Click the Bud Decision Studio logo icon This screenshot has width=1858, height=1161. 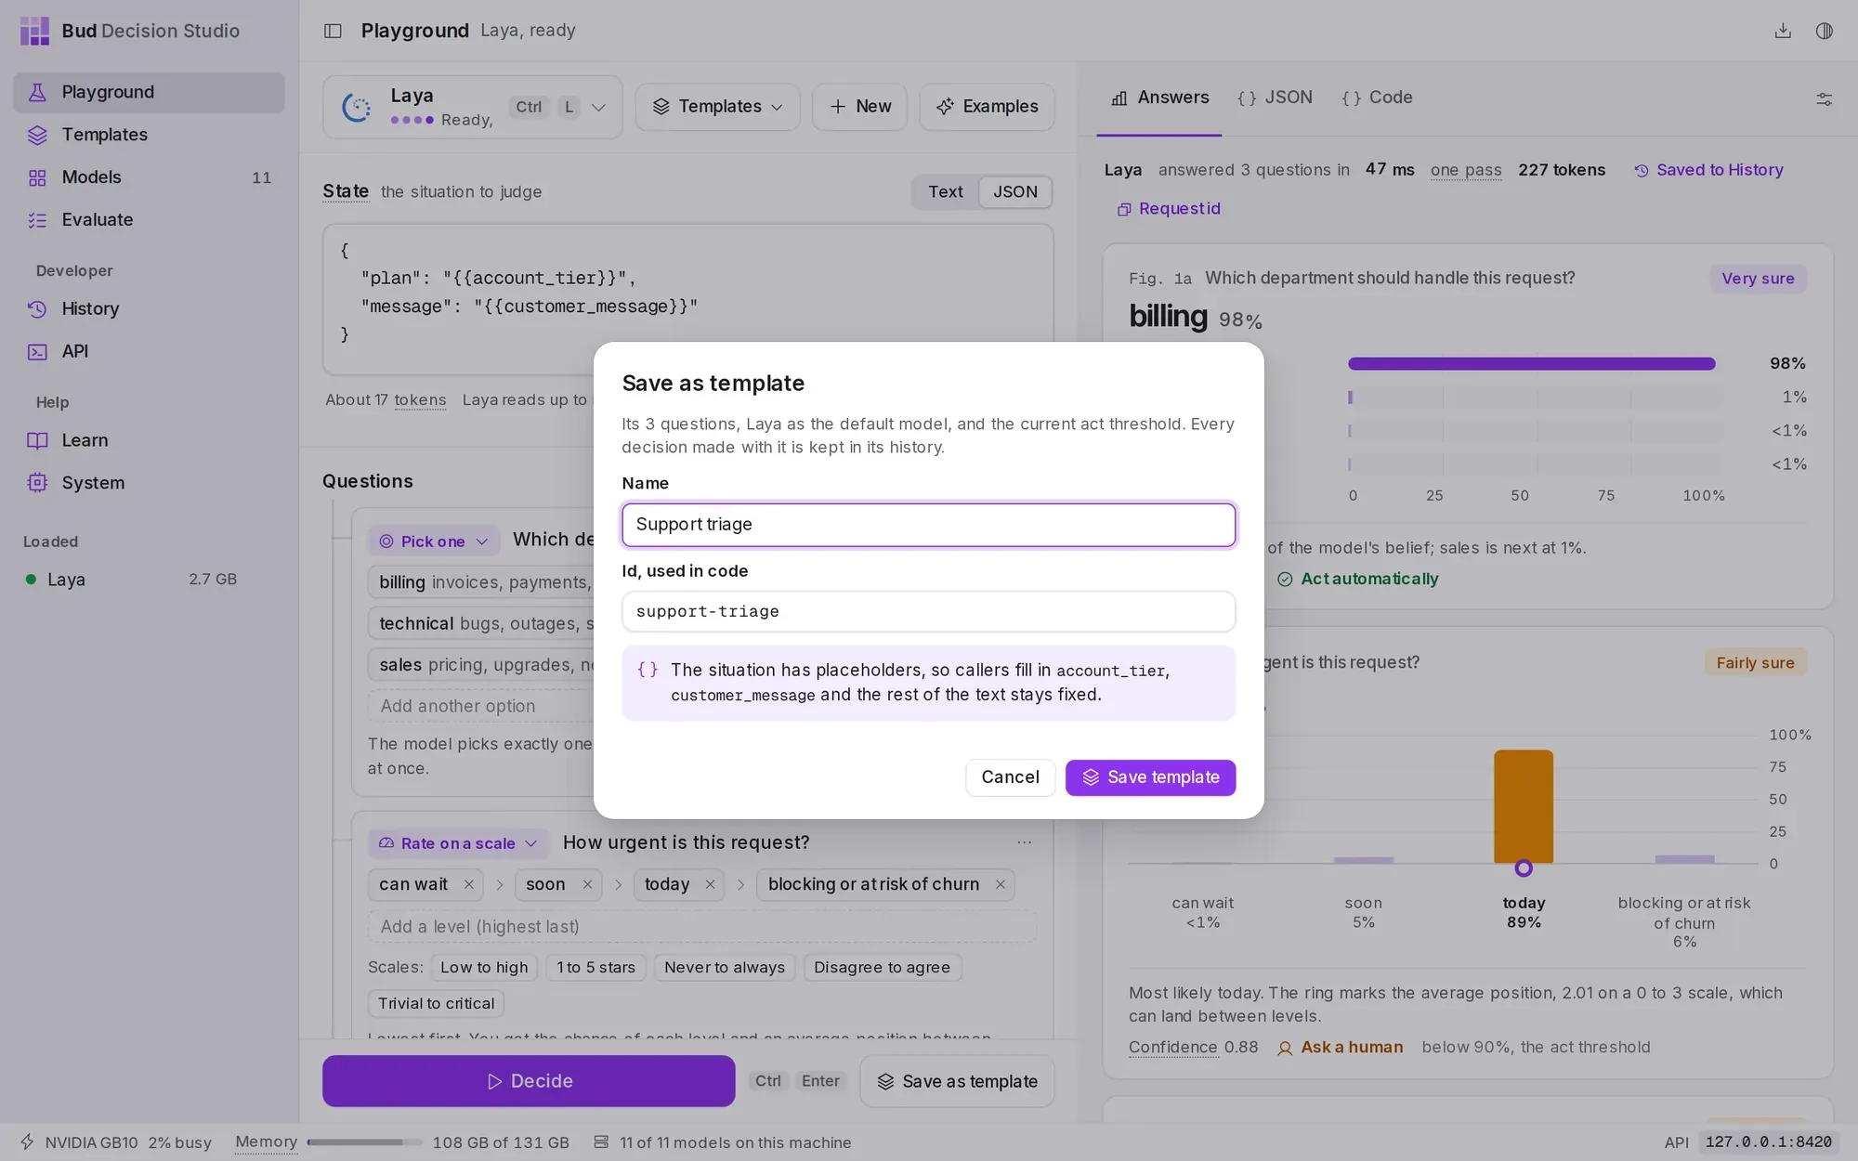(34, 31)
